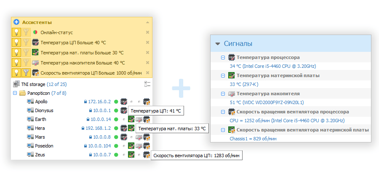Click the CPU temperature icon in Apollo row

[124, 102]
